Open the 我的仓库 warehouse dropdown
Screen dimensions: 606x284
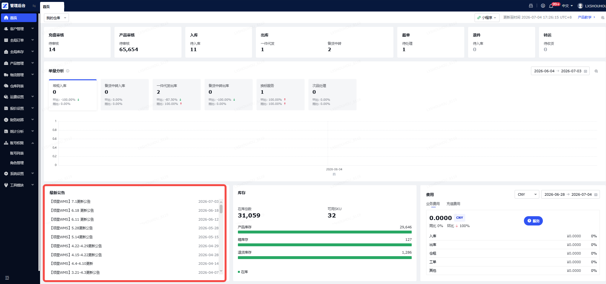(x=56, y=18)
